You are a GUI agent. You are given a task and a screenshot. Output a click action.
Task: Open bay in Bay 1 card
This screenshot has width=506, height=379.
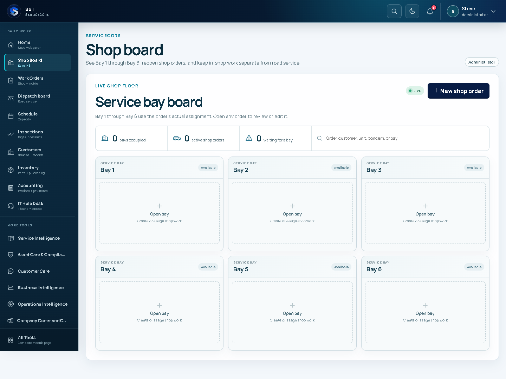pos(159,213)
